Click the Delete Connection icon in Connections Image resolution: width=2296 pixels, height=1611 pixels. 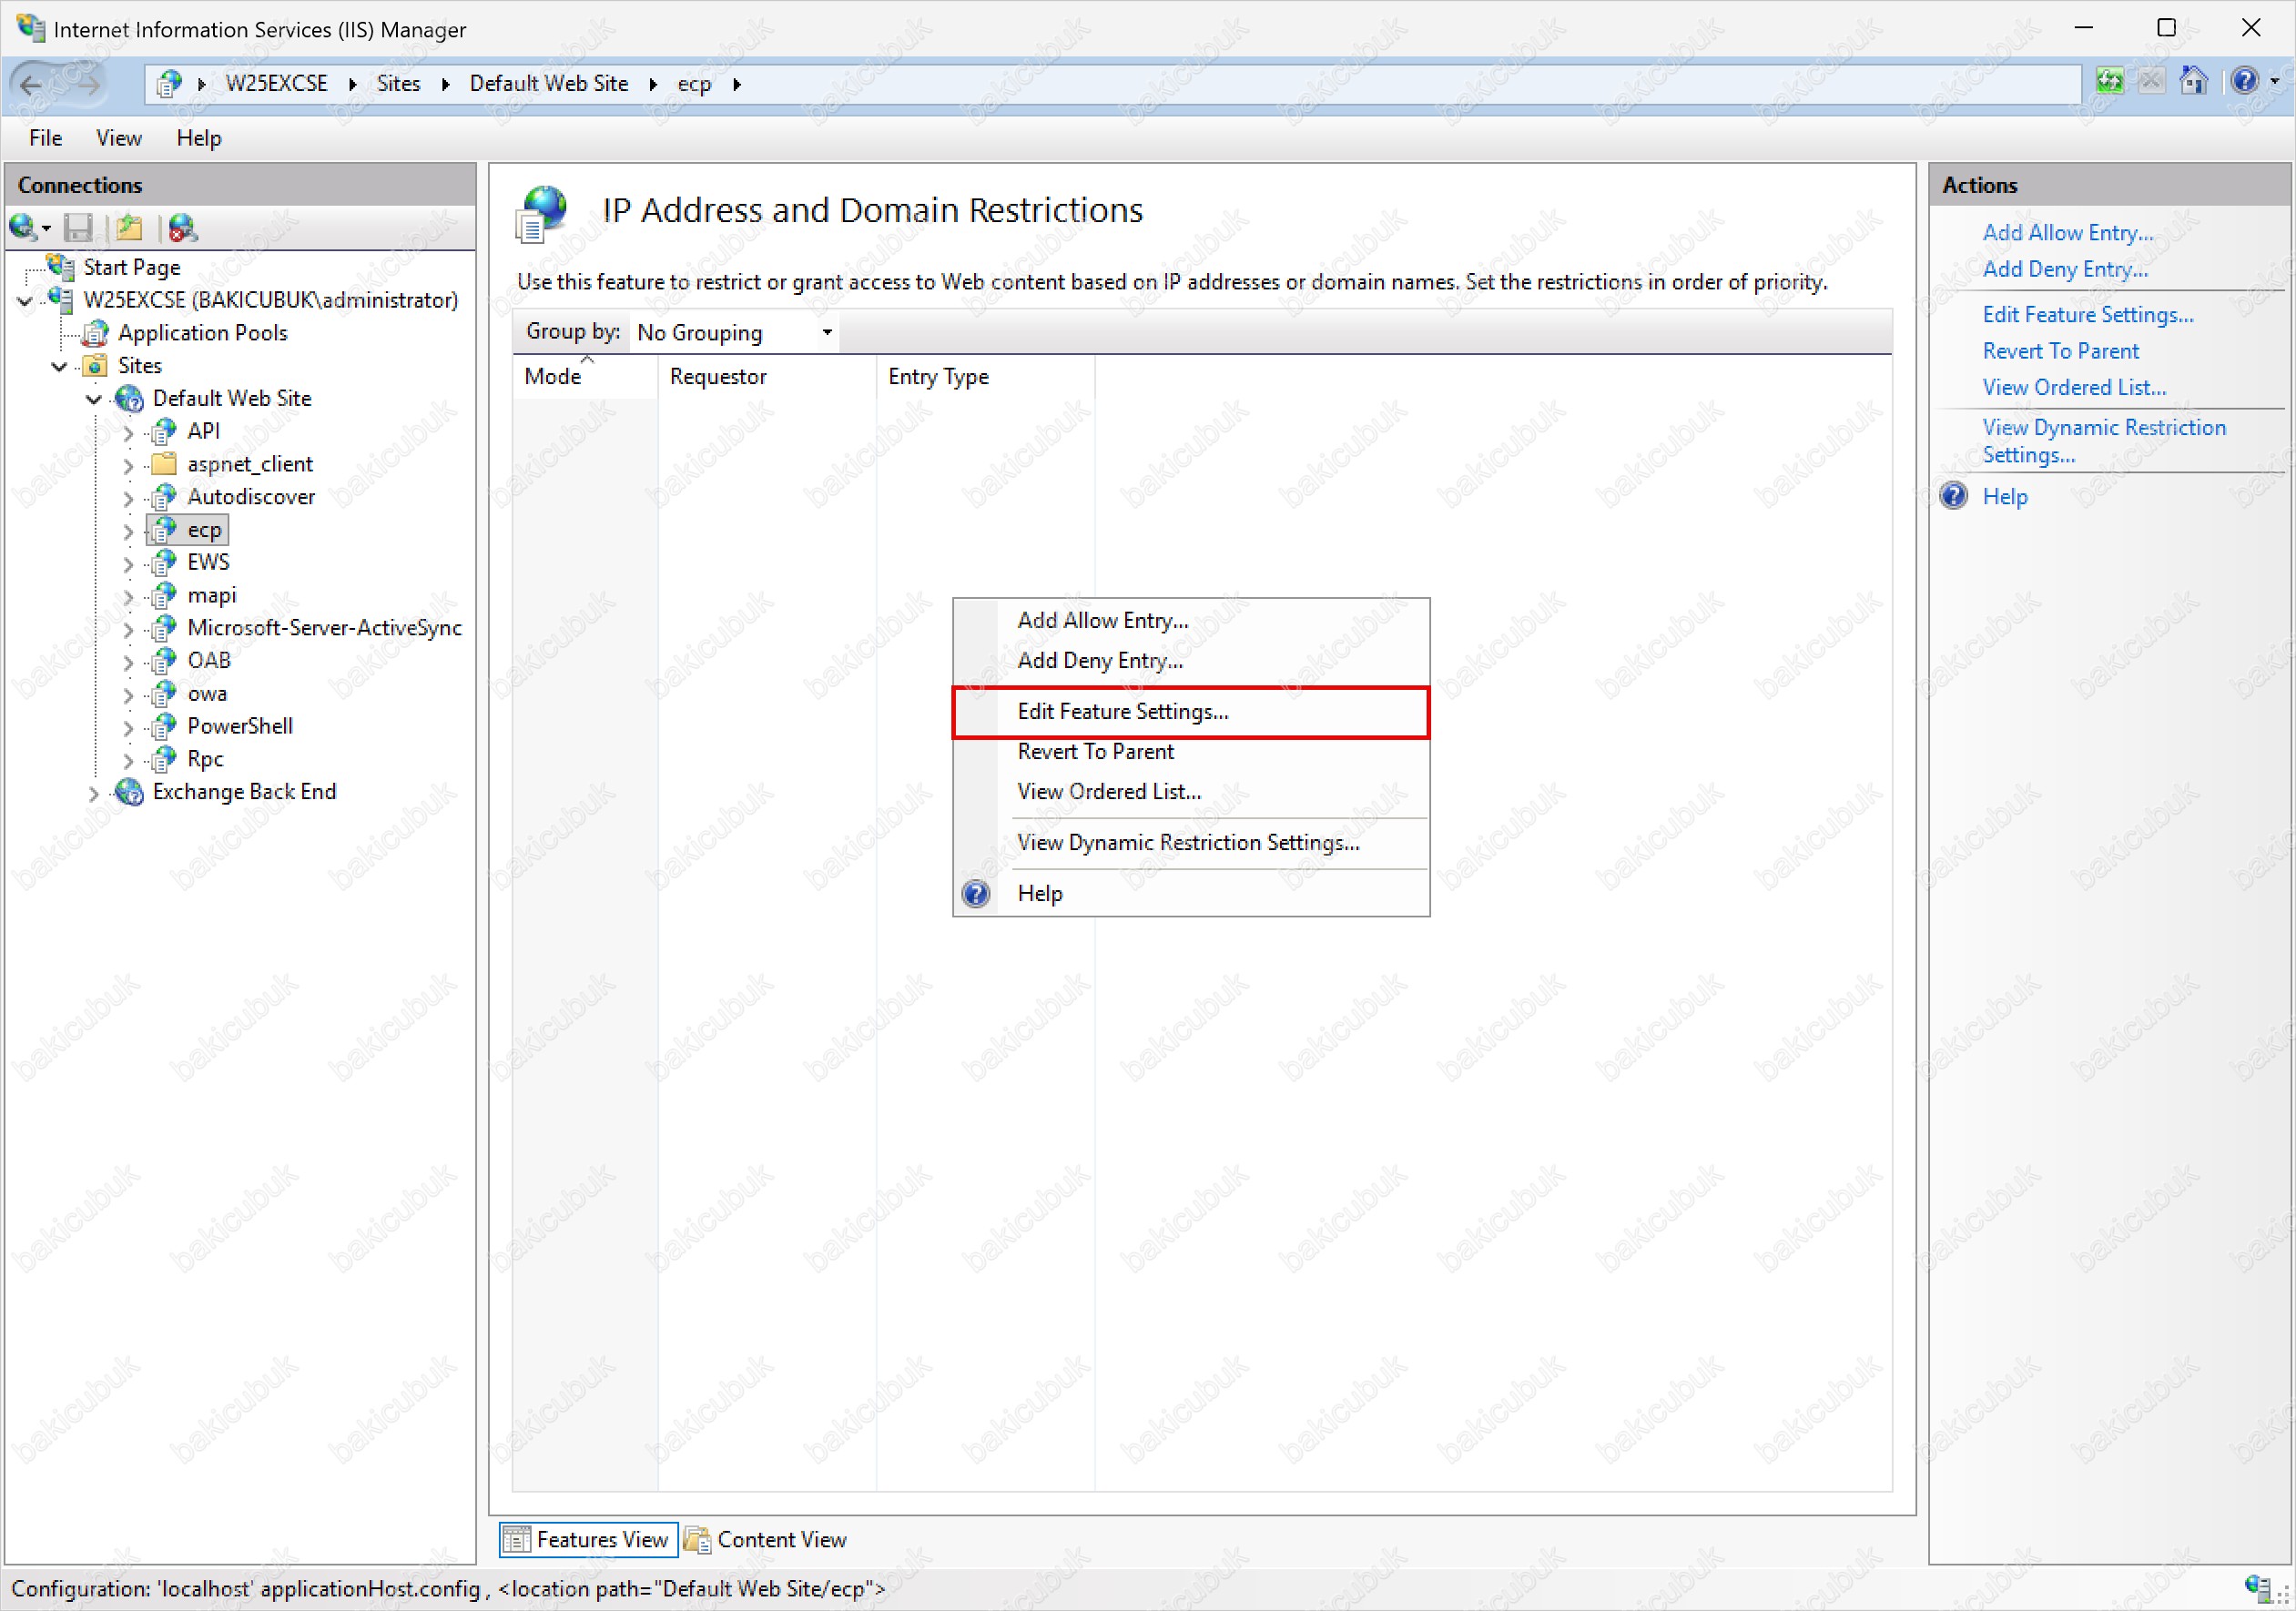pyautogui.click(x=183, y=228)
